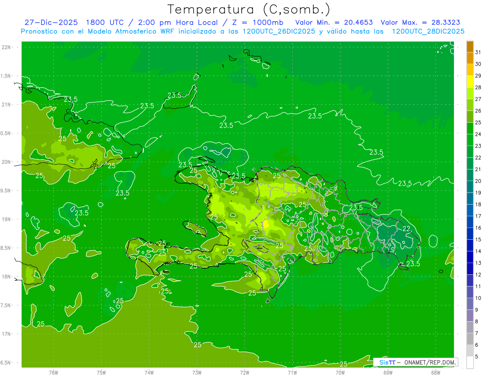Click the legend label "31"
The image size is (489, 378).
click(478, 52)
